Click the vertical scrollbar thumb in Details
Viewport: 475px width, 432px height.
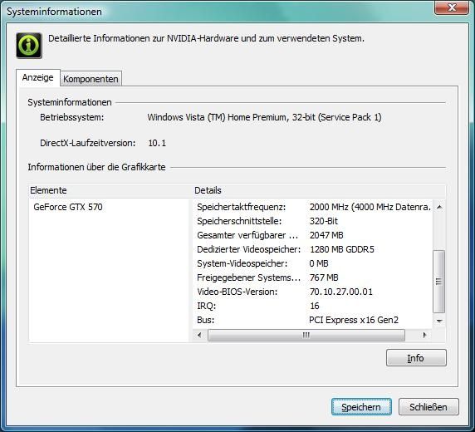[x=439, y=282]
